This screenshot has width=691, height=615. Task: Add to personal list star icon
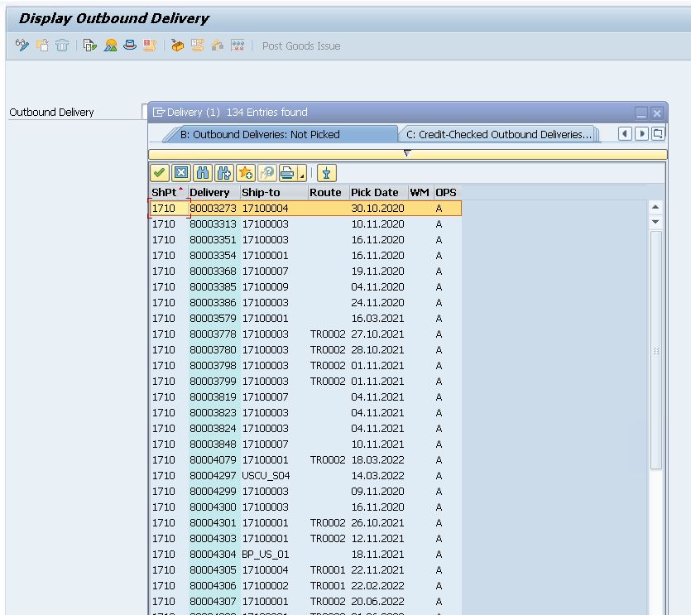tap(245, 173)
